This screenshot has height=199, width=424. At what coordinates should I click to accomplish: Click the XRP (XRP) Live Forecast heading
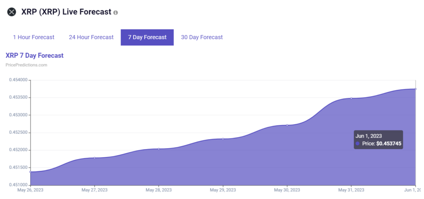[x=66, y=12]
